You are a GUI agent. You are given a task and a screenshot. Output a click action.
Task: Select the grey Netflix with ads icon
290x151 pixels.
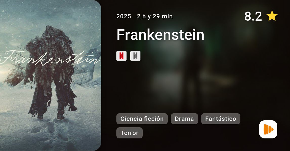coord(135,56)
